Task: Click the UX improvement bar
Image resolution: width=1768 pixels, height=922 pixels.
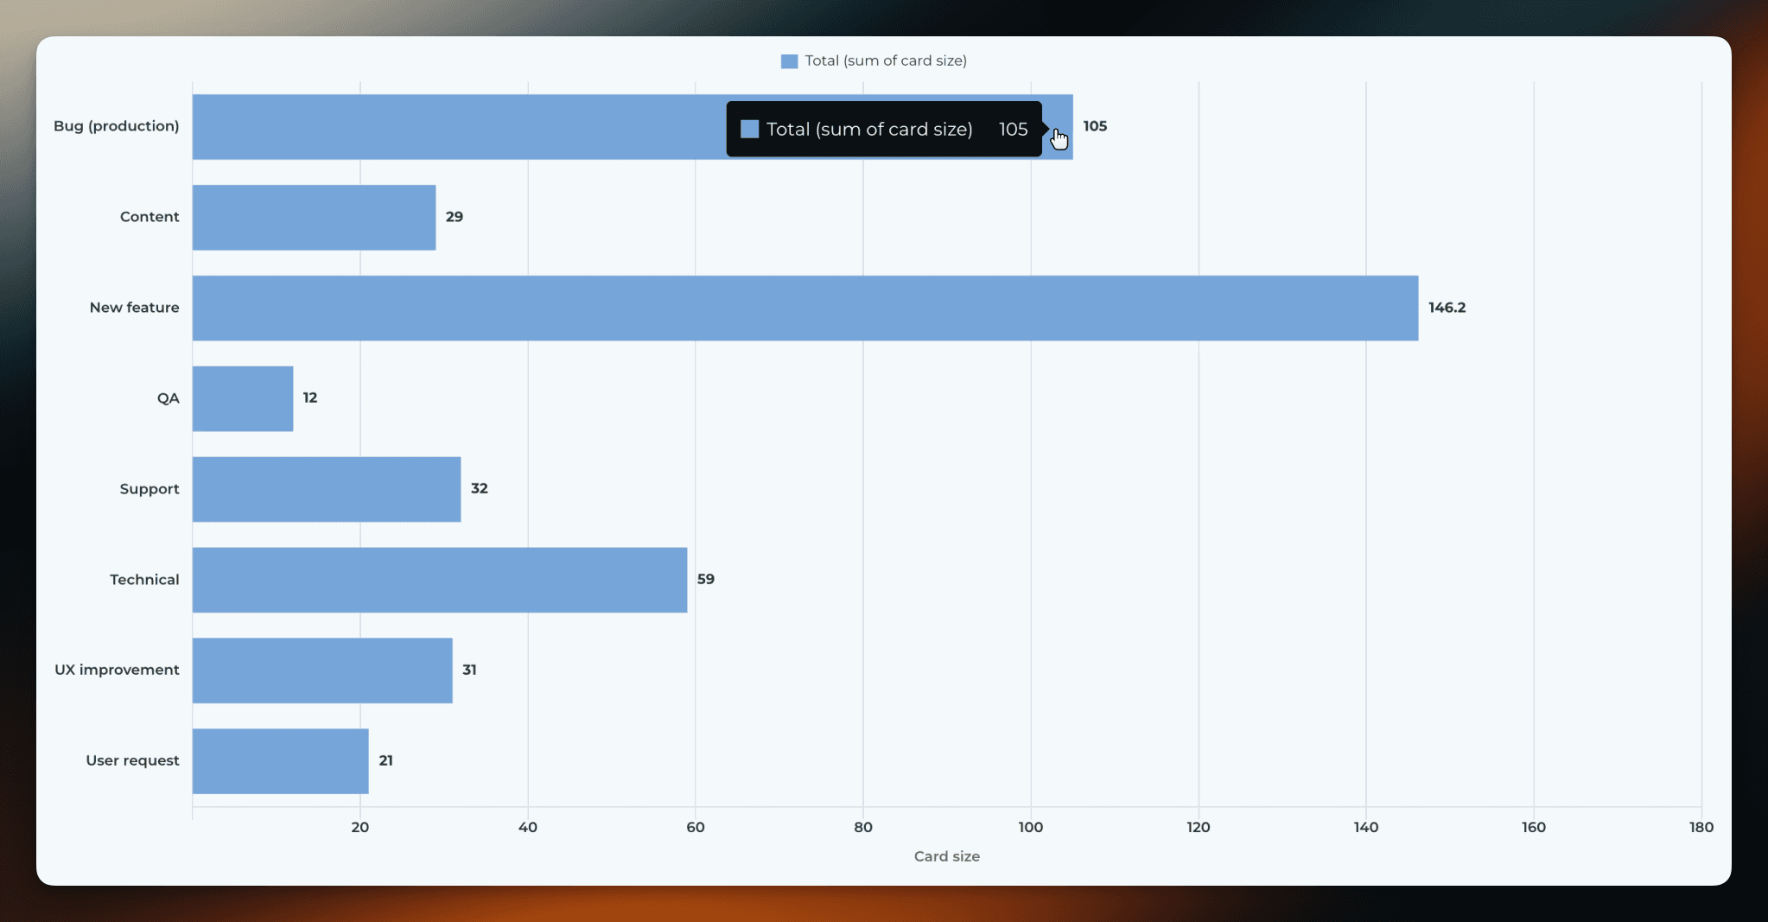Action: pos(322,671)
